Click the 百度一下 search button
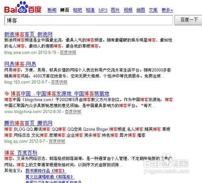 click(188, 20)
